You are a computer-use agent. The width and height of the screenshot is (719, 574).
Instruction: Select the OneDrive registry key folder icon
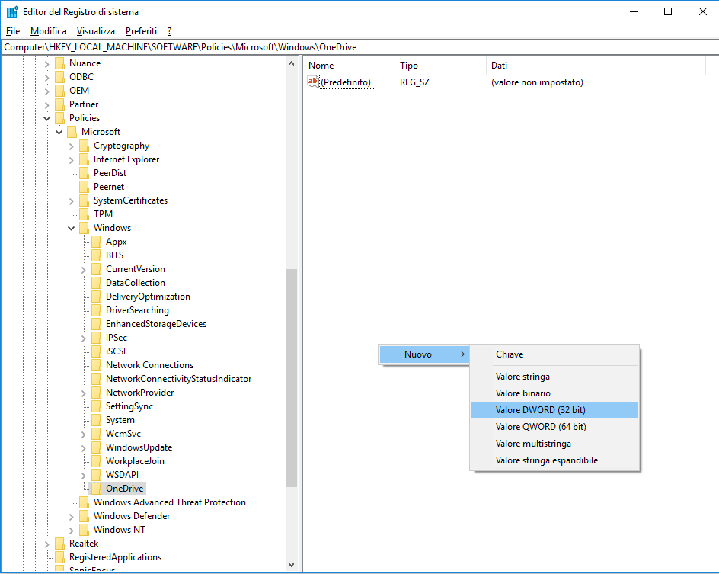(98, 489)
